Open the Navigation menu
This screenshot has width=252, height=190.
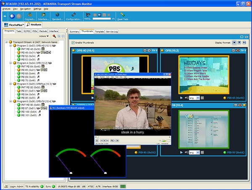click(25, 9)
